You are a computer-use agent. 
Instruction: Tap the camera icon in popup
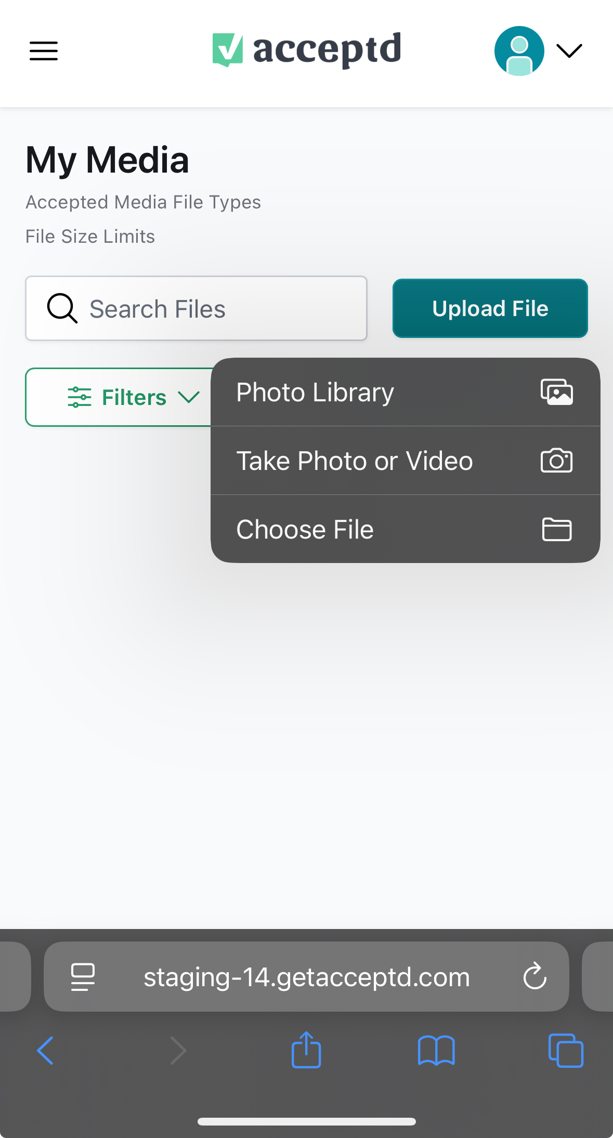[x=557, y=461]
